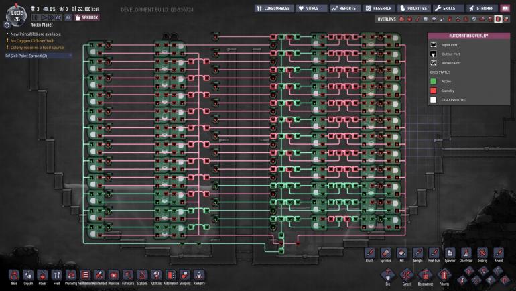Open the Ventilation build category

(85, 276)
